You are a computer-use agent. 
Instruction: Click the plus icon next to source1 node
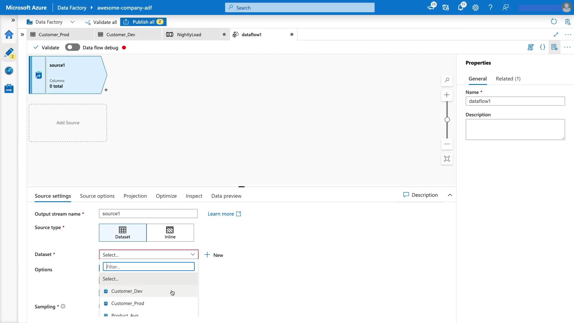[x=106, y=90]
